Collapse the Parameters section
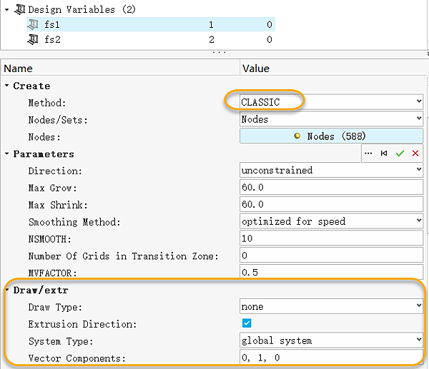 pos(7,153)
